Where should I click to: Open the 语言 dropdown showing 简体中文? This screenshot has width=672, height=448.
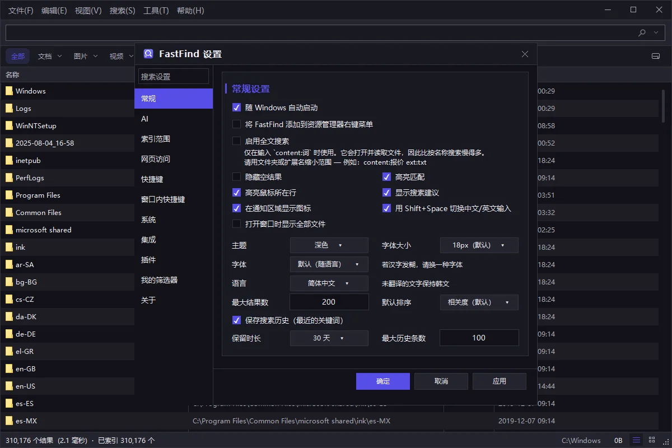(329, 283)
